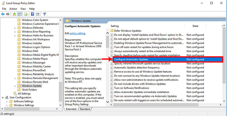
Task: Expand the Windows Settings node
Action: [x=7, y=105]
